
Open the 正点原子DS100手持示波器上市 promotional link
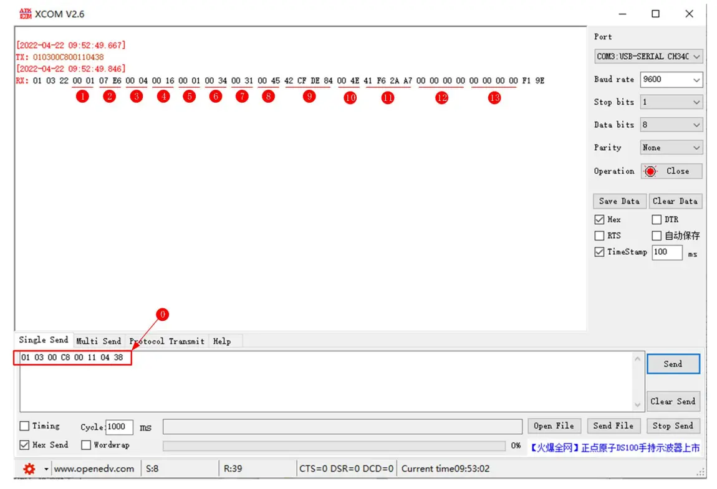[615, 448]
